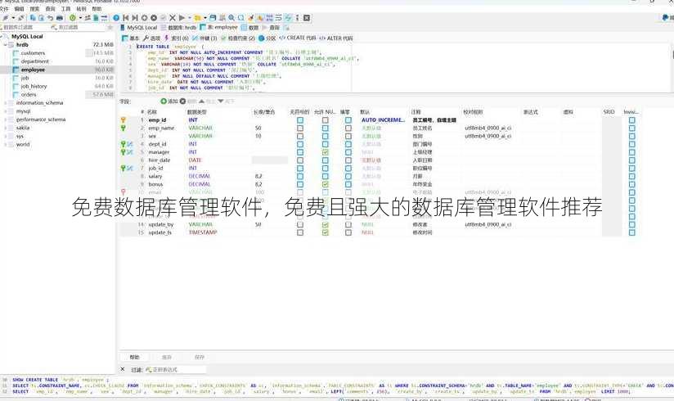674x401 pixels.
Task: Click the floppy disk save icon
Action: (x=213, y=18)
